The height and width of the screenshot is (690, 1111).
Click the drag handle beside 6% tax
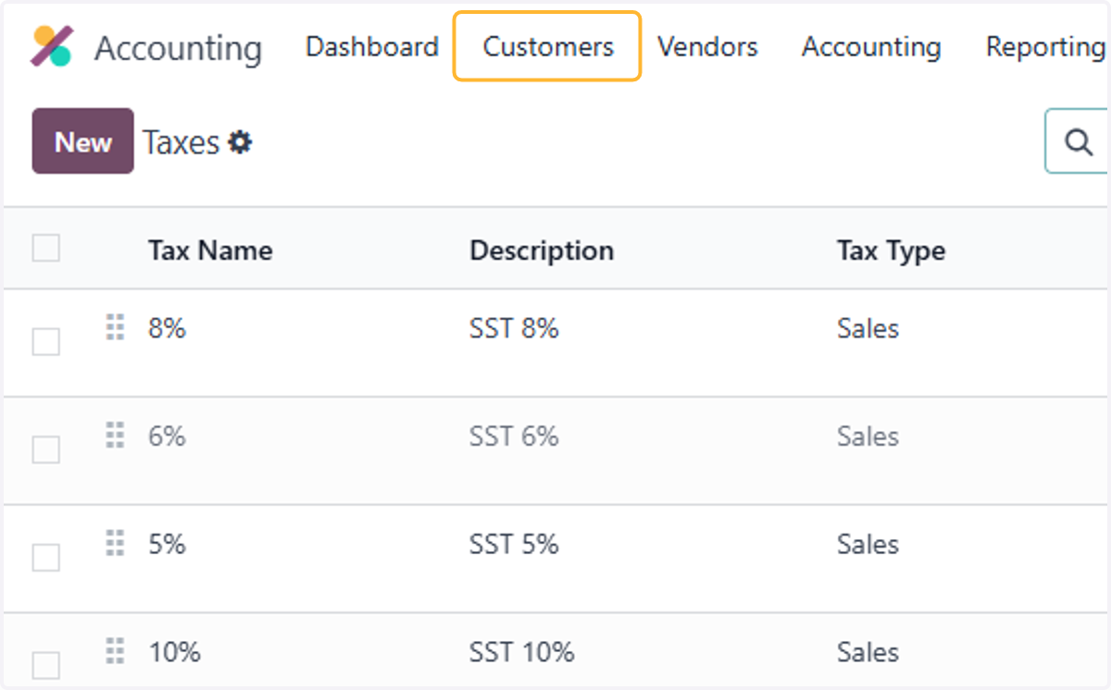115,436
